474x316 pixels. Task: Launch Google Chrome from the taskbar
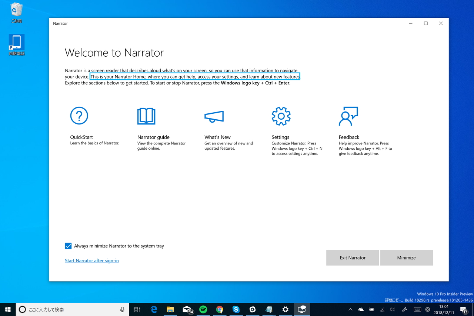pos(220,310)
